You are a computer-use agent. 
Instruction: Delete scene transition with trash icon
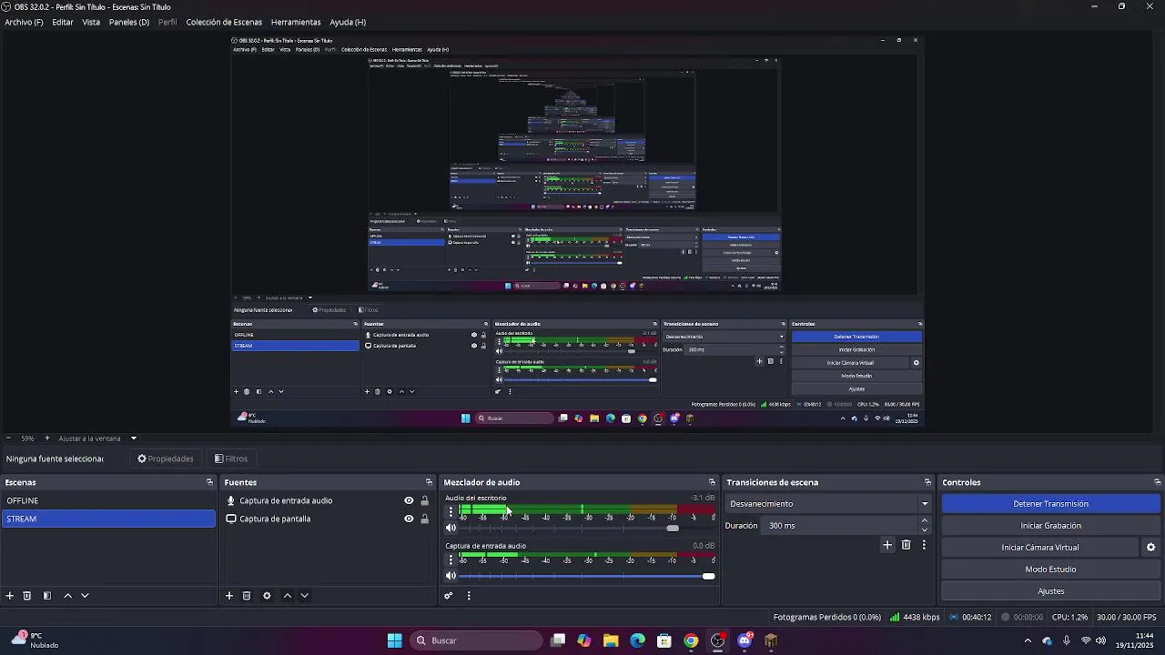point(906,545)
